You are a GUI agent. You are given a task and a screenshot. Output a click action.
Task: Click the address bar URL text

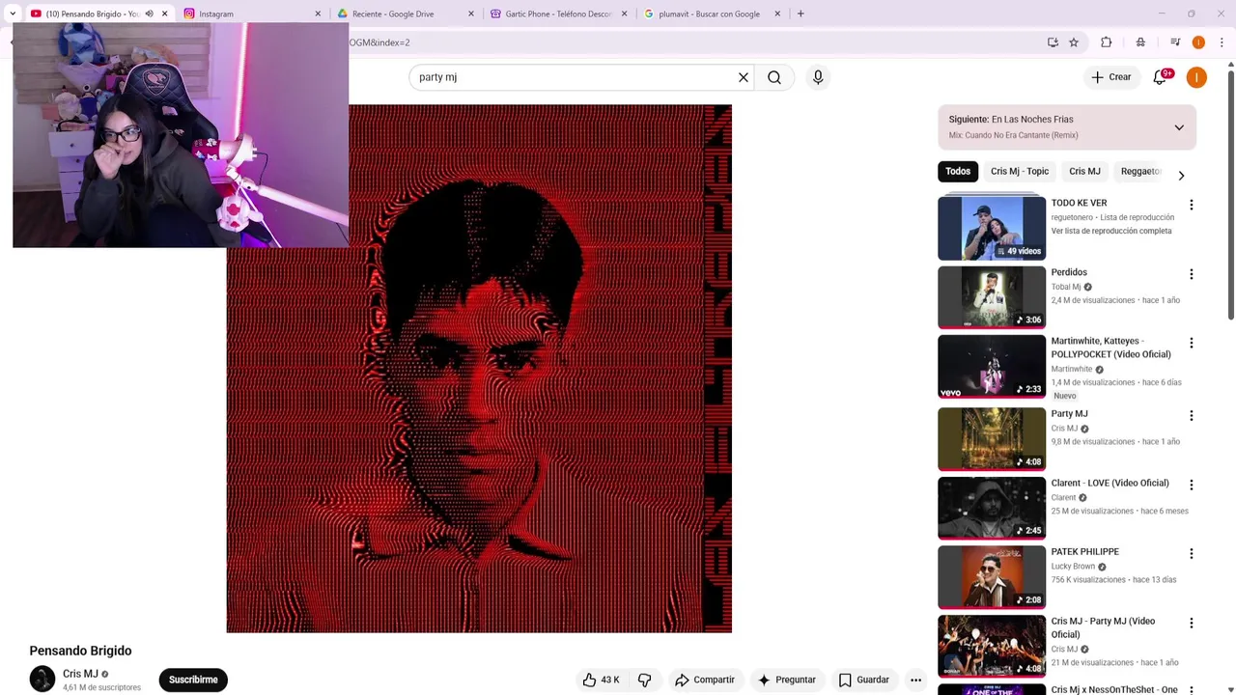pyautogui.click(x=379, y=42)
